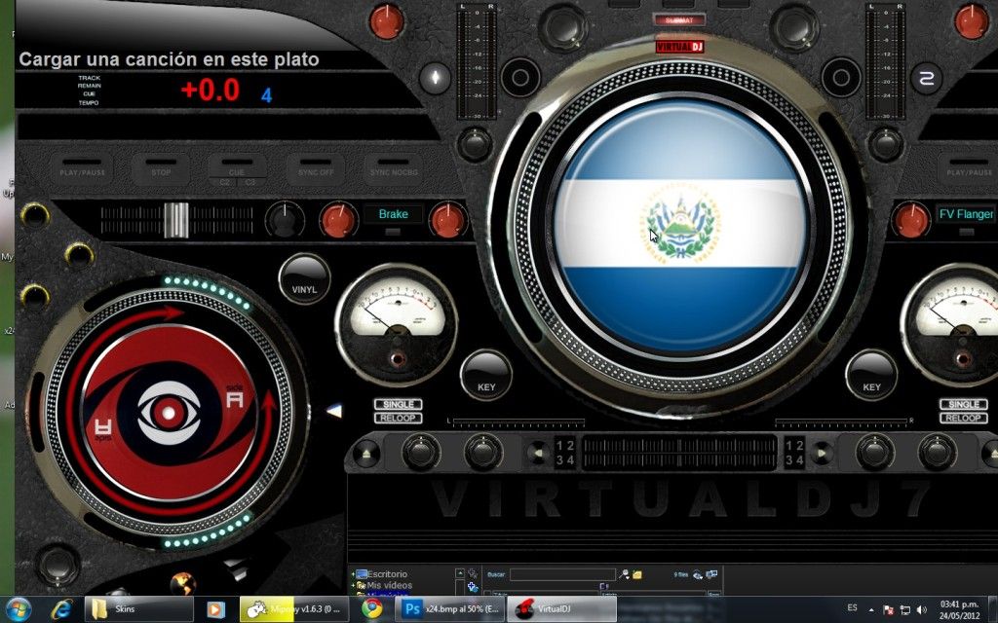Click the red knob right of Brake
This screenshot has height=623, width=998.
coord(448,220)
